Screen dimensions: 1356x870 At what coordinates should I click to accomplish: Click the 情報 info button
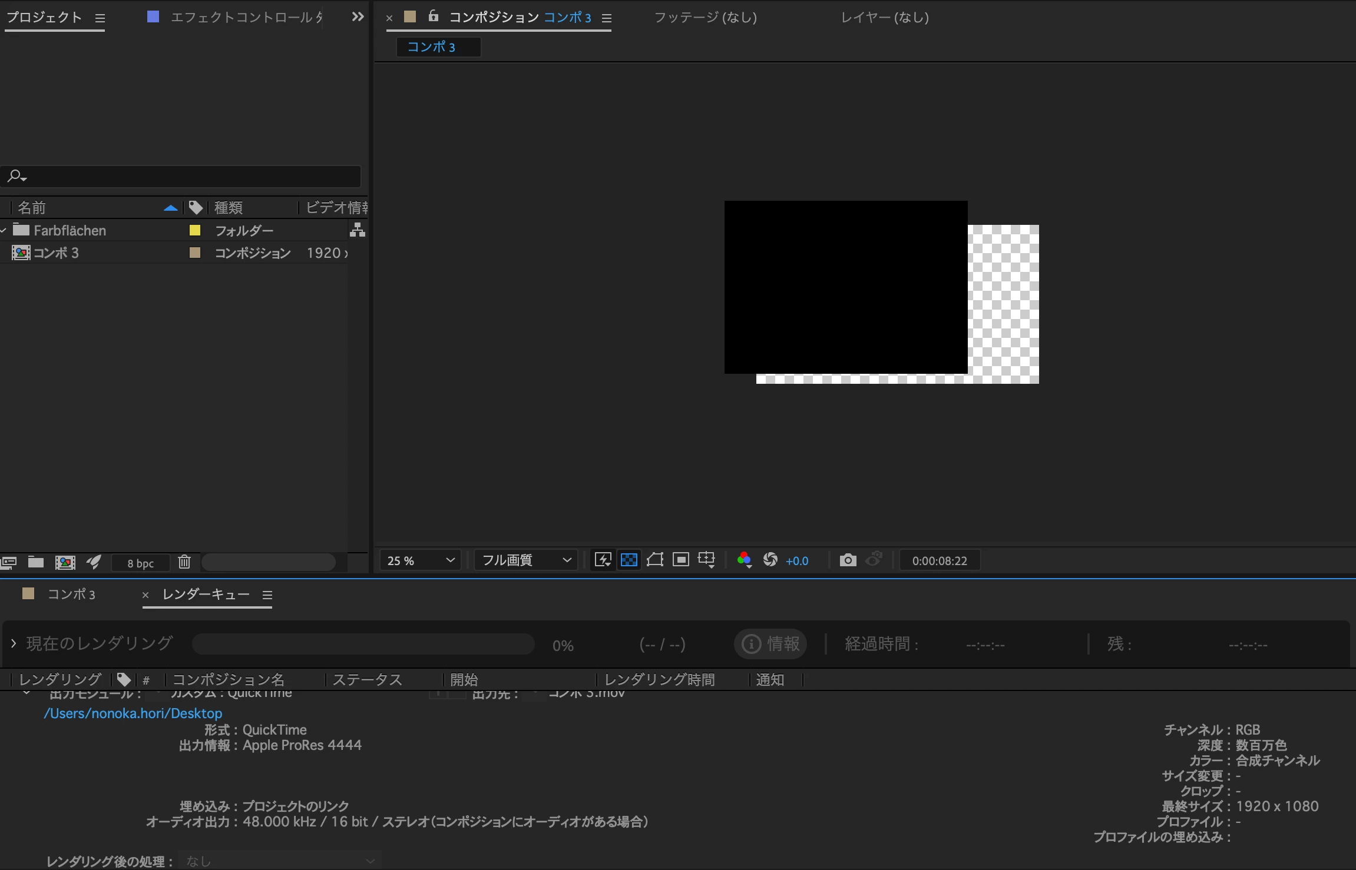tap(770, 644)
